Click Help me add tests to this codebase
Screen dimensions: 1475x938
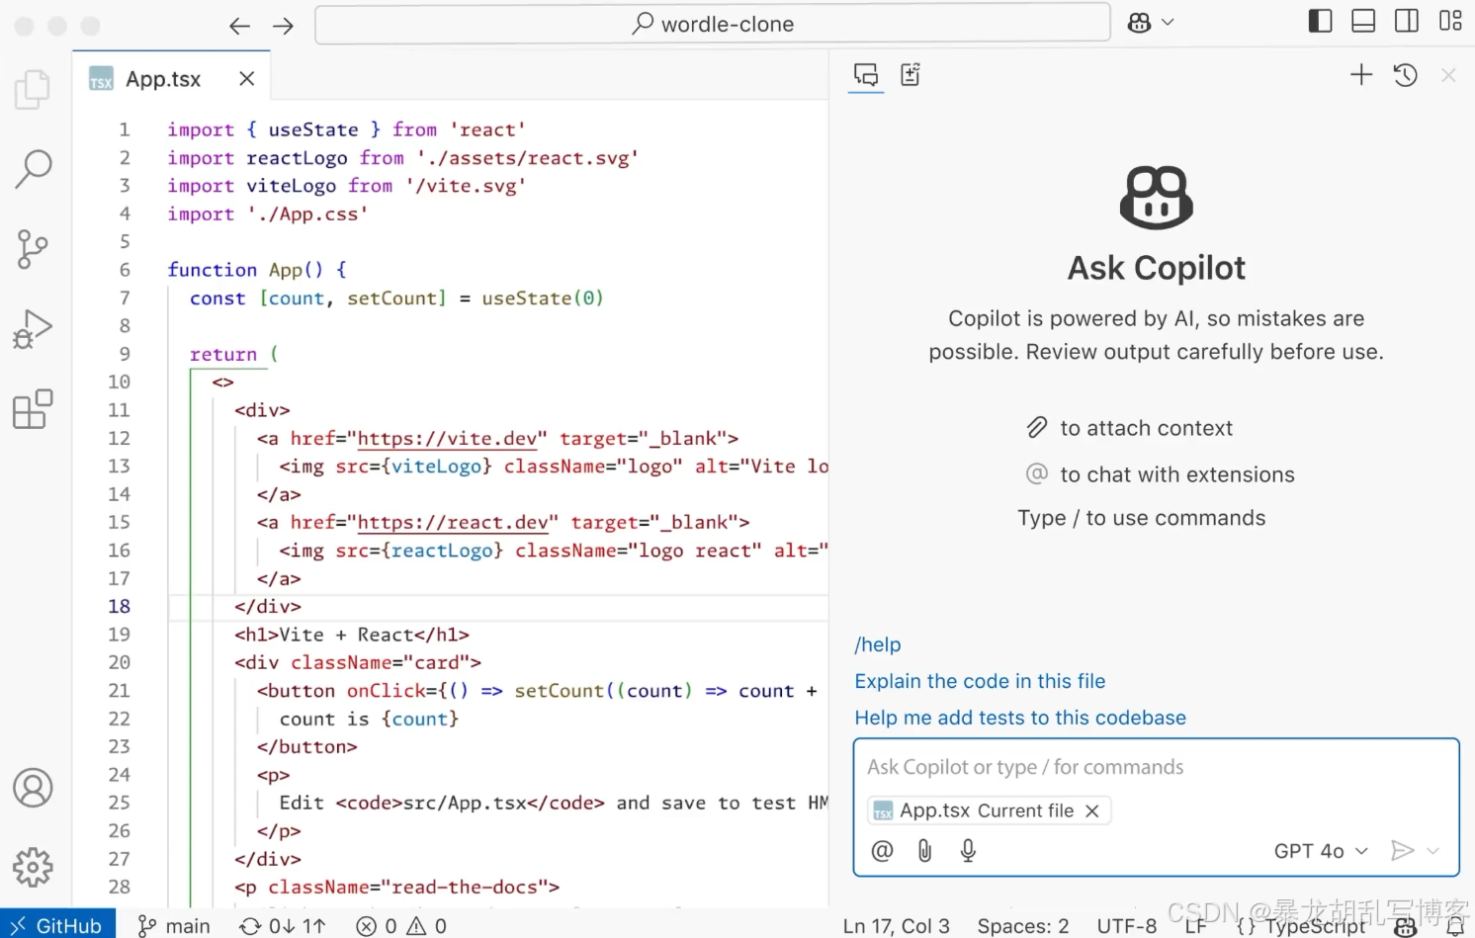click(x=1020, y=718)
